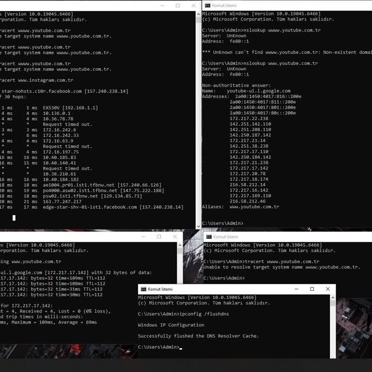This screenshot has width=372, height=372.
Task: Click hop 'po4000.asw02.ist1.tfbnw.net'
Action: (80, 190)
